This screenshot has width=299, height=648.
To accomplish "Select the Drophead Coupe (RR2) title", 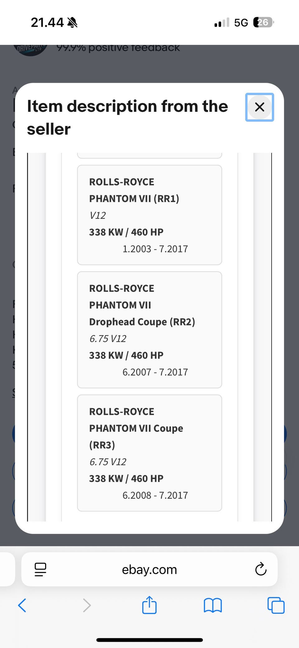I will click(142, 322).
